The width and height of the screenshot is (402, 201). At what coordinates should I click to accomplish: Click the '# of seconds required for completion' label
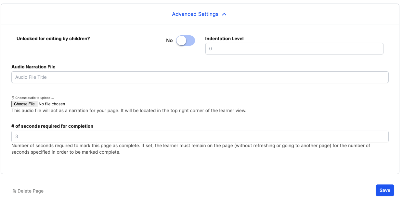coord(52,126)
